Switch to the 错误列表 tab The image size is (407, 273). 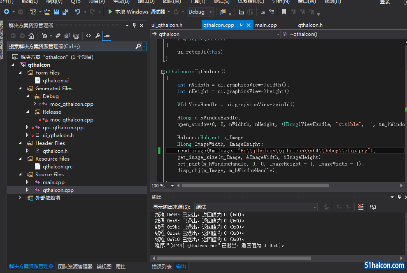(162, 266)
